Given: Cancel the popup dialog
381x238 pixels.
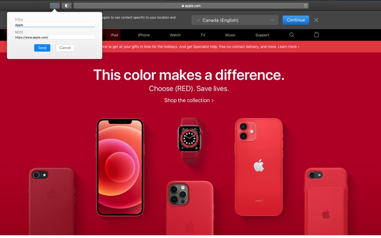Looking at the screenshot, I should [65, 48].
